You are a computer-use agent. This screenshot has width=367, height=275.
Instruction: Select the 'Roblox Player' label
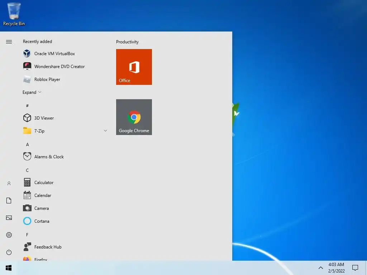click(x=47, y=79)
